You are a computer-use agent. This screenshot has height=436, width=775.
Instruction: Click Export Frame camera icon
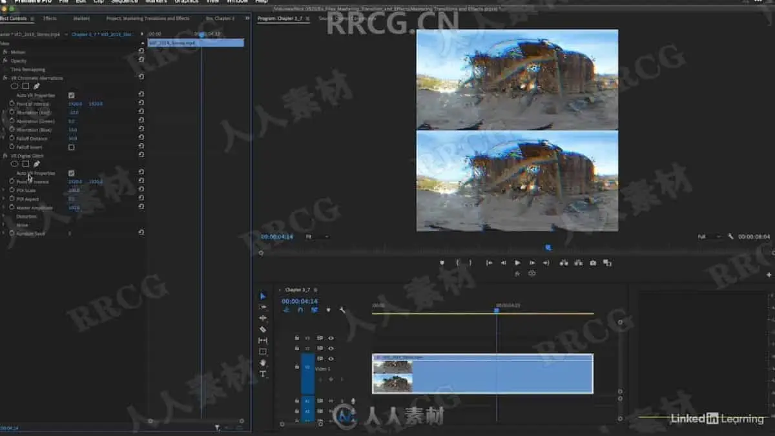pos(593,263)
